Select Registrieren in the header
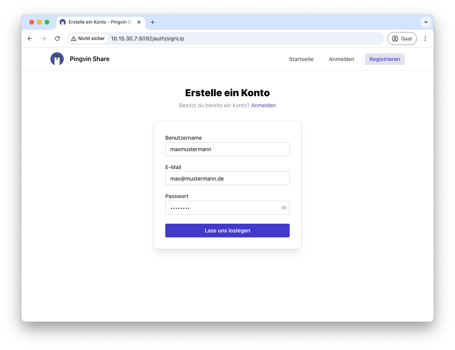 384,59
